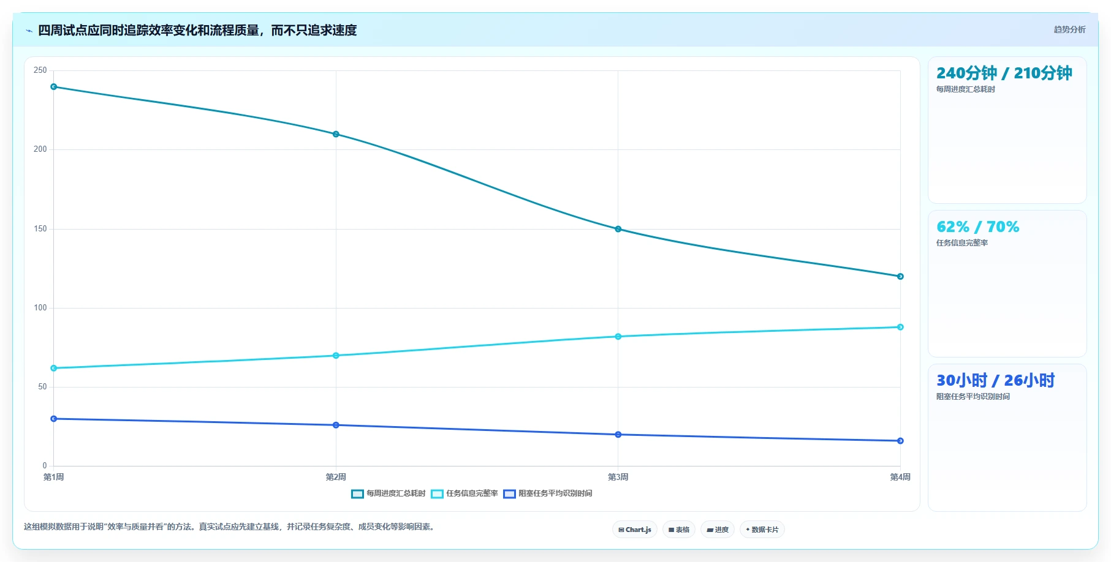
Task: Click the 阻塞任务平均识别时间 legend color box
Action: [x=509, y=494]
